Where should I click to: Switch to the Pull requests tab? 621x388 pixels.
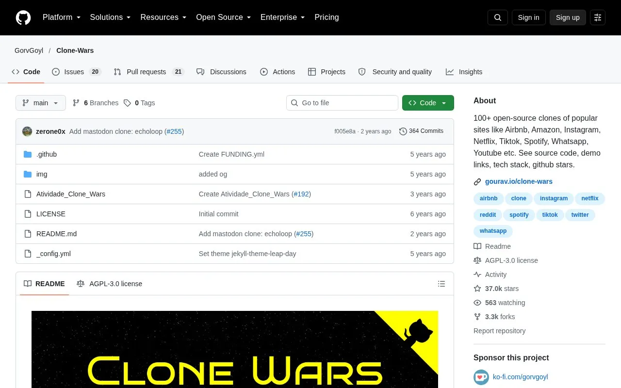click(149, 72)
